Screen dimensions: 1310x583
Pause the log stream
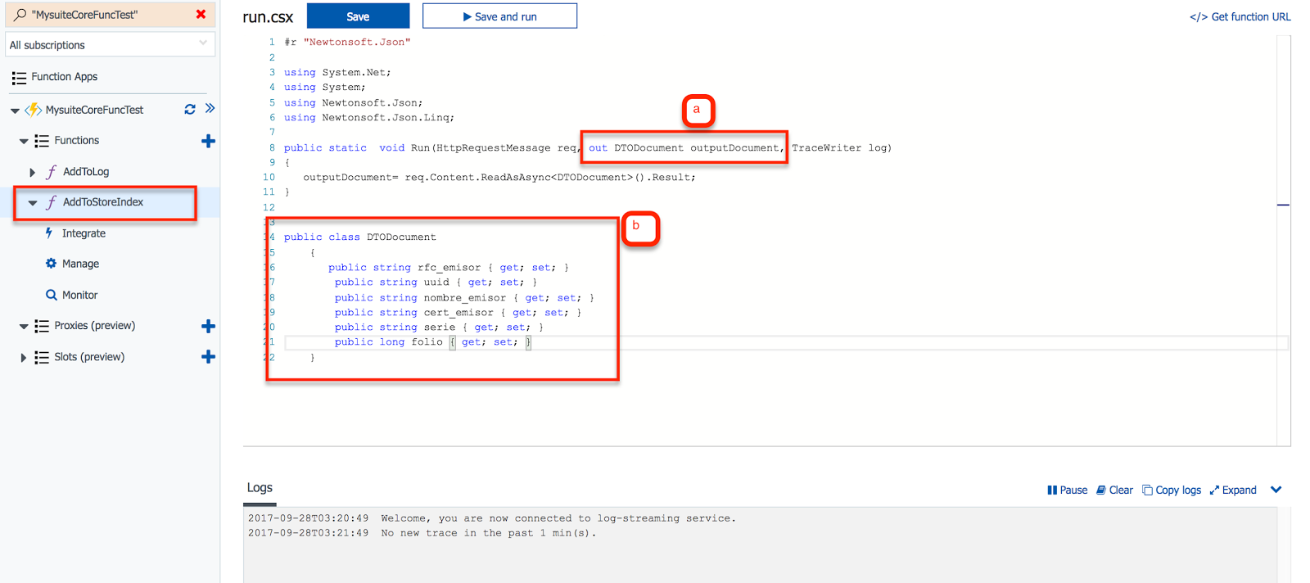coord(1067,490)
